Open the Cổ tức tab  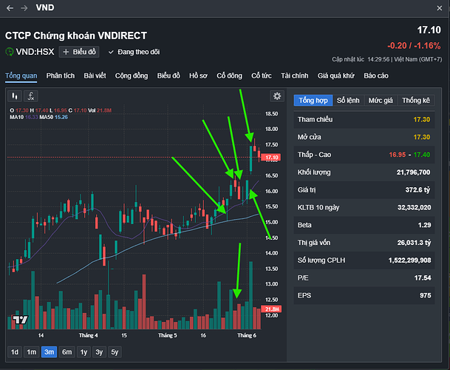pos(262,75)
